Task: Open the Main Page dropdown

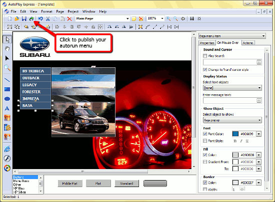Action: pos(127,18)
